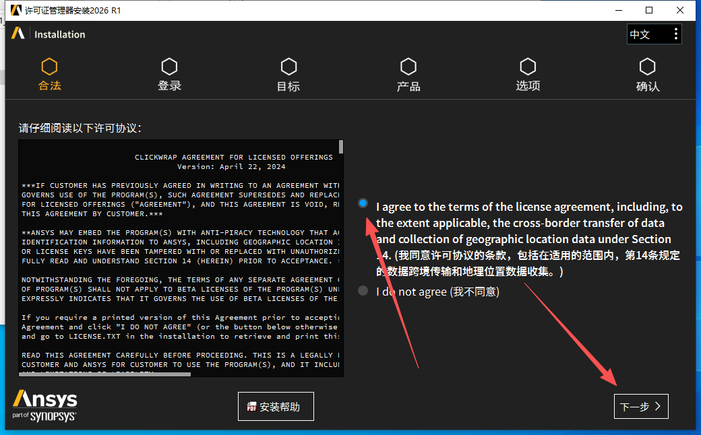Click the Ansys logo beside Installation
Viewport: 701px width, 435px height.
pyautogui.click(x=18, y=34)
